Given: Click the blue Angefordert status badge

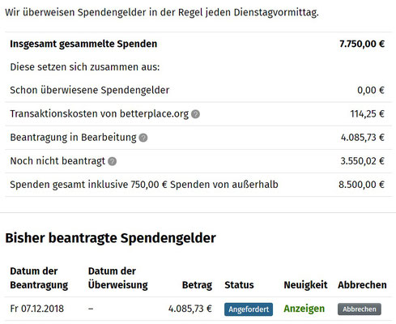Looking at the screenshot, I should click(x=249, y=309).
